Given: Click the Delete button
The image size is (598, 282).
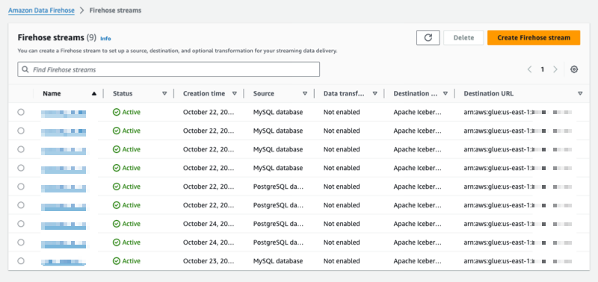Looking at the screenshot, I should pos(463,38).
